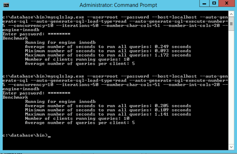
Task: Click the 1.141 seconds maximum value
Action: coord(173,114)
